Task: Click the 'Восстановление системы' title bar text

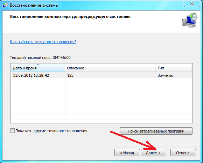Action: pyautogui.click(x=34, y=5)
